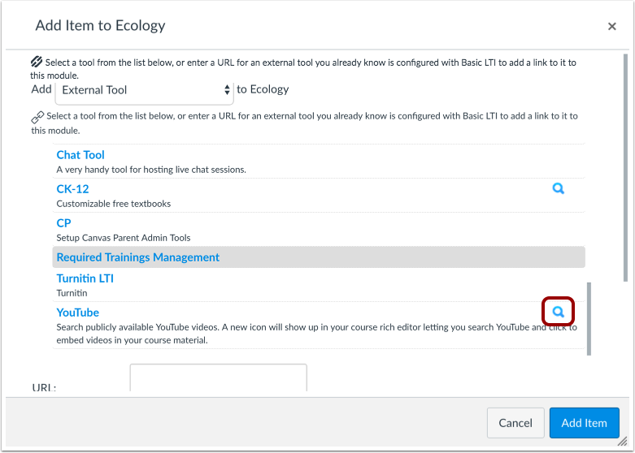Close the Add Item to Ecology dialog
Screen dimensions: 635x453
(x=611, y=26)
